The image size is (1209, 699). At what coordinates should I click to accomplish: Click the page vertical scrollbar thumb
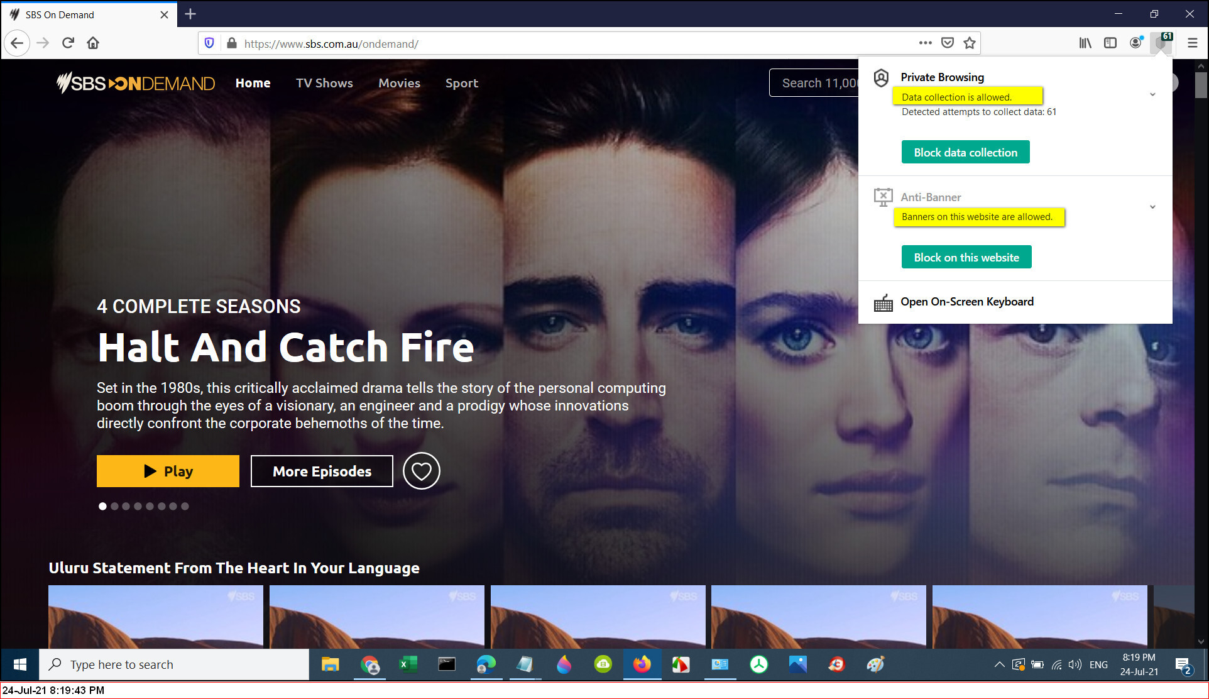coord(1201,85)
